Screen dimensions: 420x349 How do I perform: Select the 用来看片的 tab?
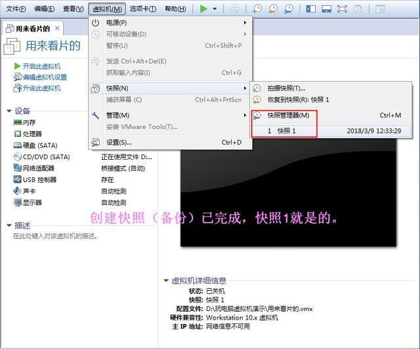33,28
